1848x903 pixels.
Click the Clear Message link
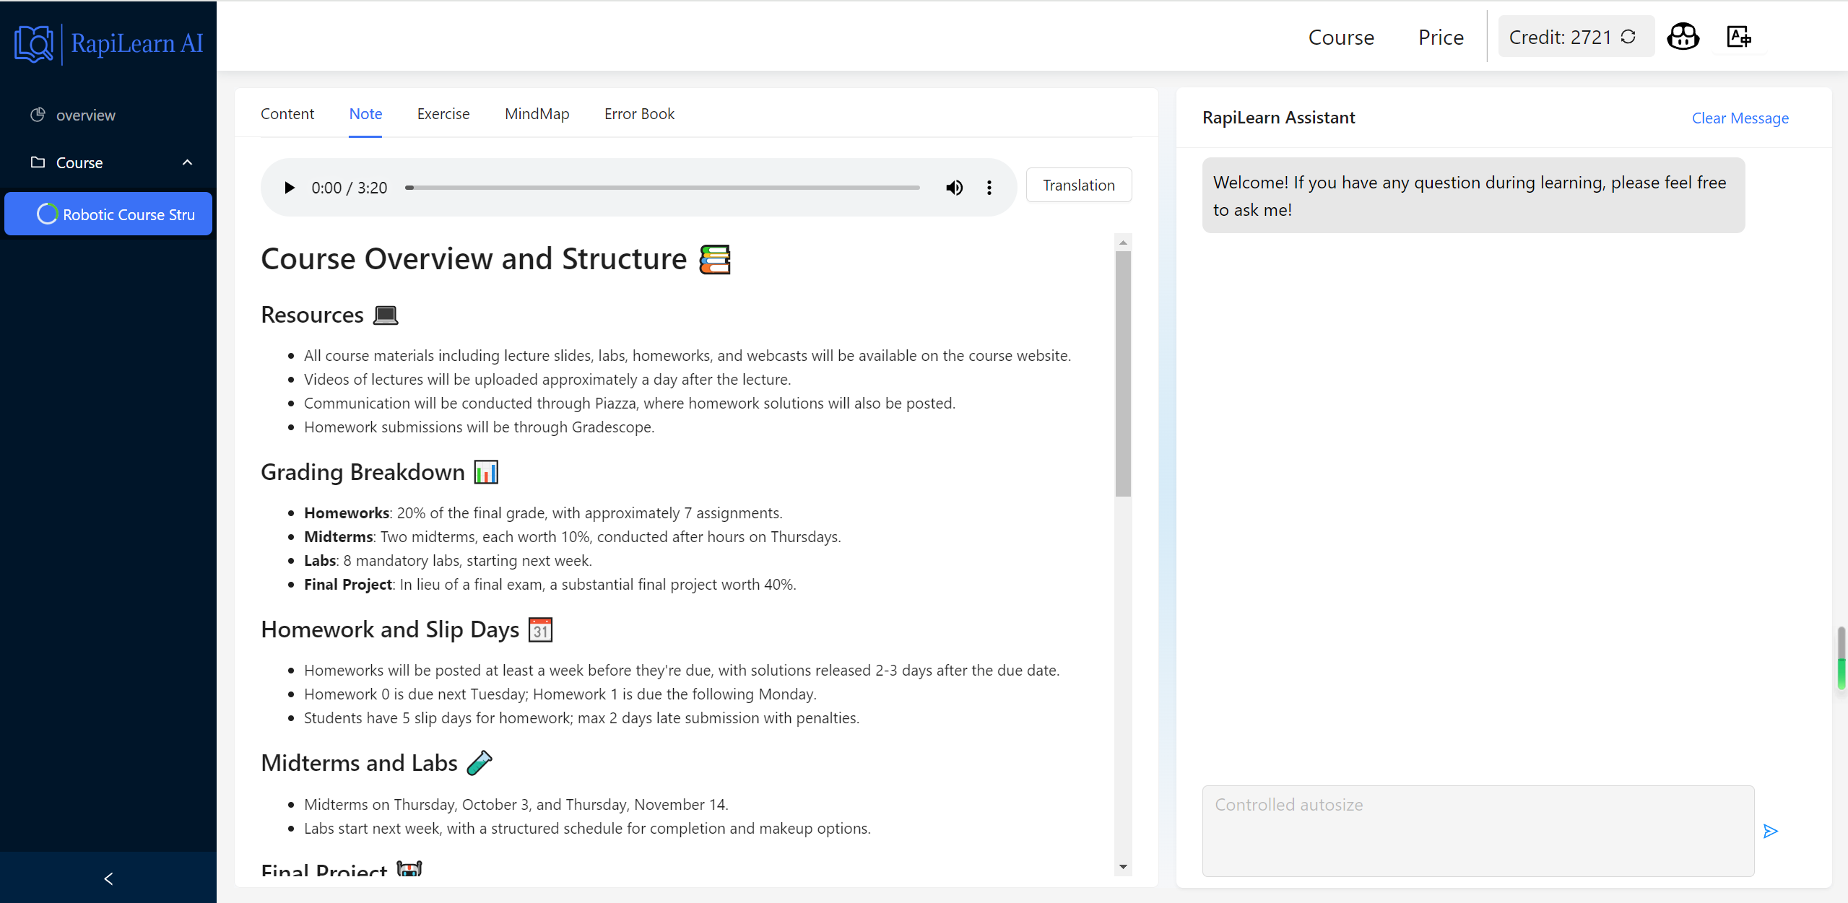pos(1740,118)
